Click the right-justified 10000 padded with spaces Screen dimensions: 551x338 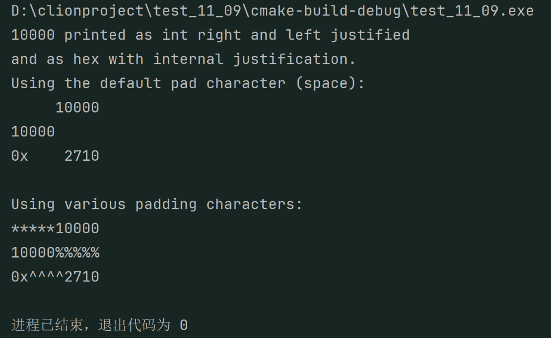coord(77,108)
